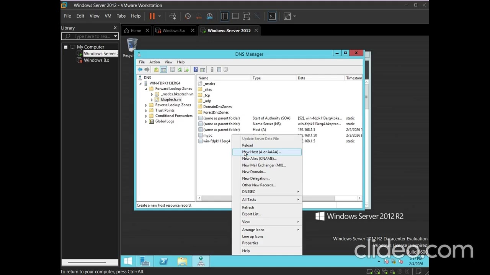Sort records by the Type column header
This screenshot has width=490, height=275.
[x=274, y=78]
